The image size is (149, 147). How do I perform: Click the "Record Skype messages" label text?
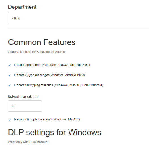click(32, 75)
